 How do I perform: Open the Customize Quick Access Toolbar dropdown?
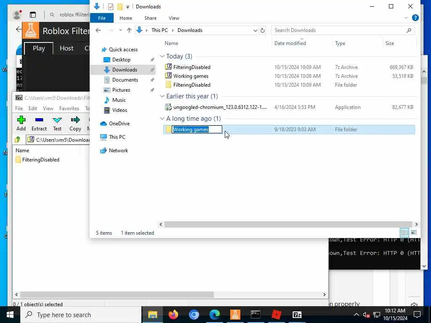128,7
